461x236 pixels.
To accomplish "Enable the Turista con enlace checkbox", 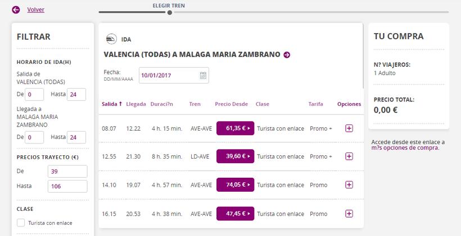I will [21, 223].
